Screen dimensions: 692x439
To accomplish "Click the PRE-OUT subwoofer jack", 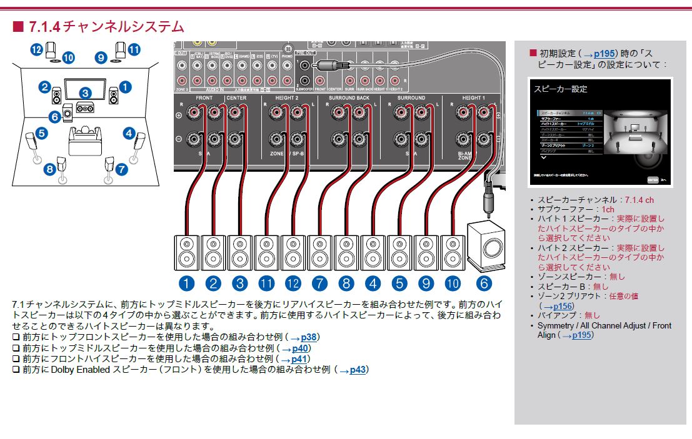I will tap(306, 66).
